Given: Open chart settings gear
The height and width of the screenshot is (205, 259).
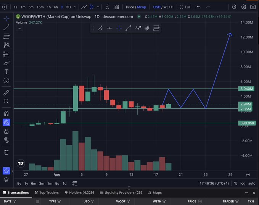Looking at the screenshot, I should [x=244, y=7].
